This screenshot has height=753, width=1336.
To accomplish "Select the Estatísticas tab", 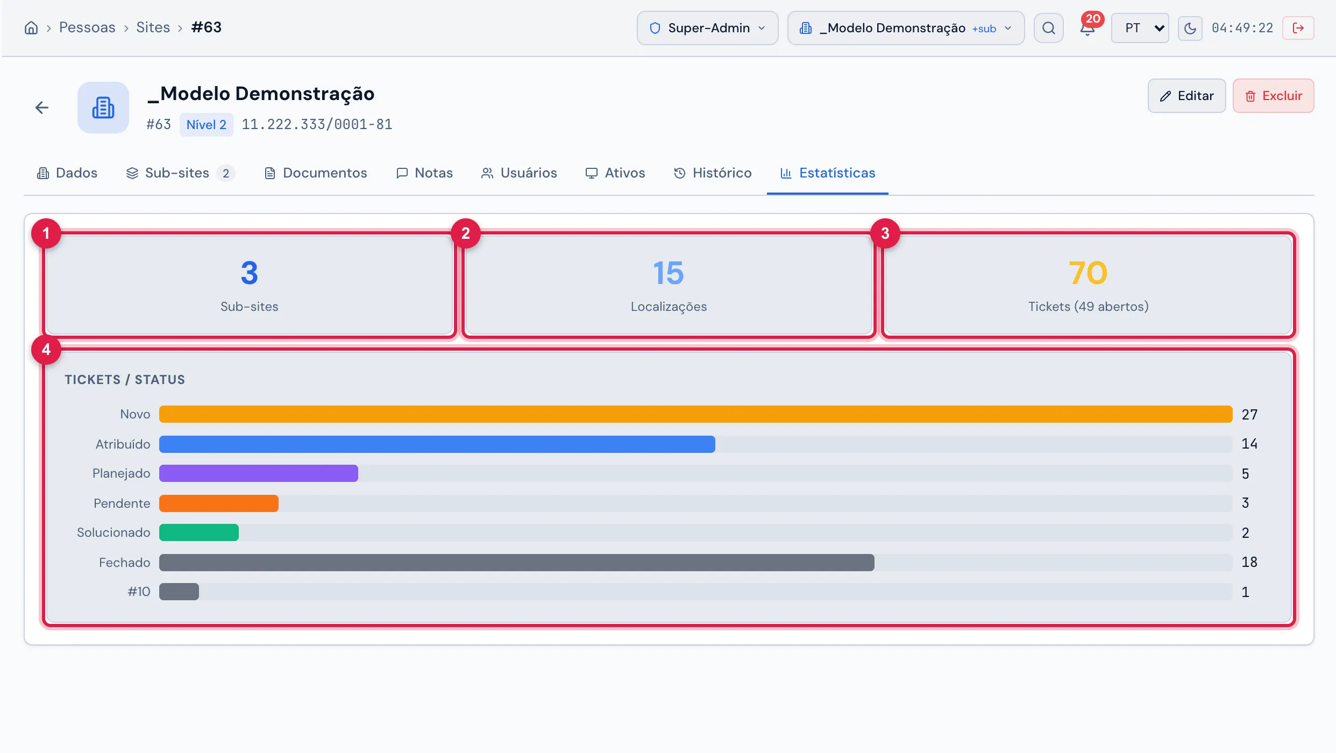I will [x=828, y=173].
